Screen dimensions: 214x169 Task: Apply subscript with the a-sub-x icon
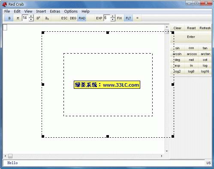click(47, 18)
